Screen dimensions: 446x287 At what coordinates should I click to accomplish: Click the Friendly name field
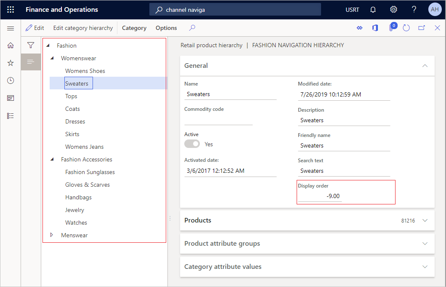coord(344,146)
